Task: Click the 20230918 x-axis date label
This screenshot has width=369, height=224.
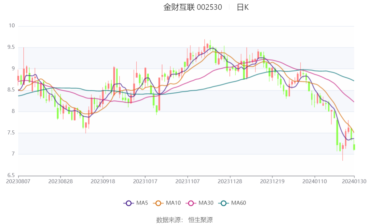Action: click(x=103, y=181)
